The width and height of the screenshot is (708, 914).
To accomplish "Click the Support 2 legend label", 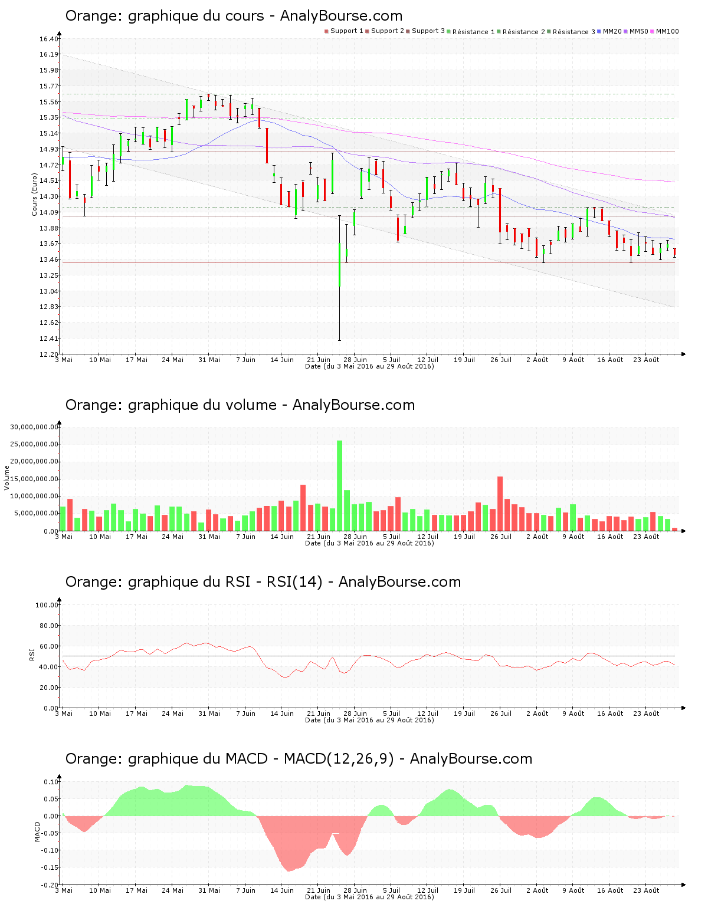I will 388,31.
